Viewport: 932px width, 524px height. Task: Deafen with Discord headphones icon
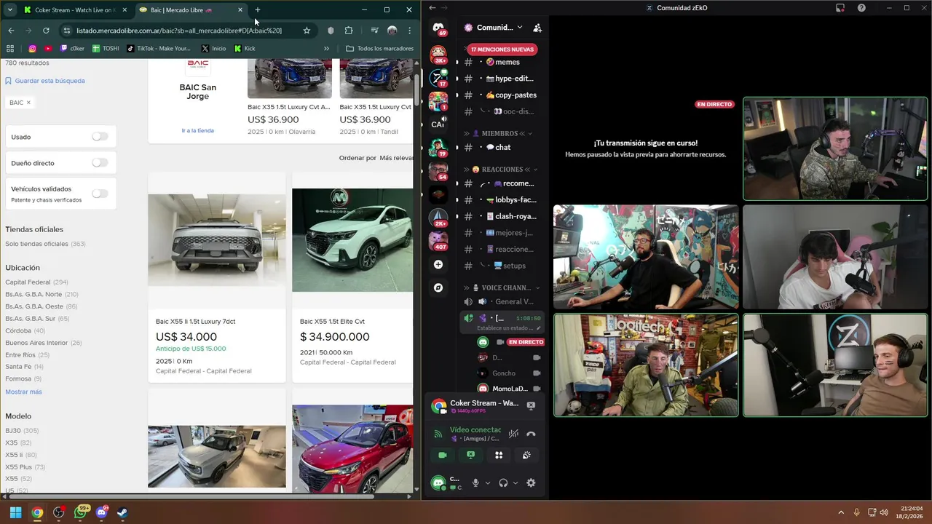coord(503,483)
